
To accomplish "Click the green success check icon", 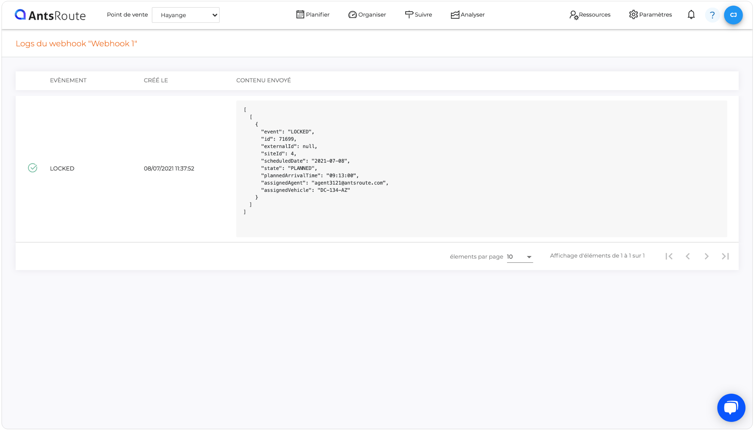I will point(33,168).
